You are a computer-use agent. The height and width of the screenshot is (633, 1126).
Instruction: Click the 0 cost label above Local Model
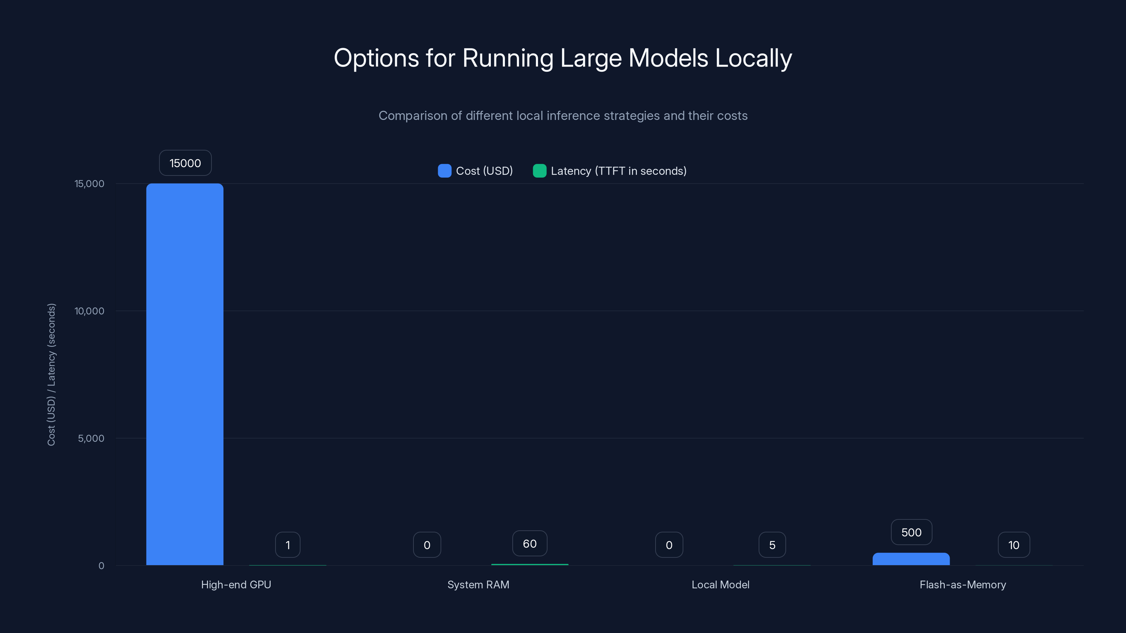669,544
